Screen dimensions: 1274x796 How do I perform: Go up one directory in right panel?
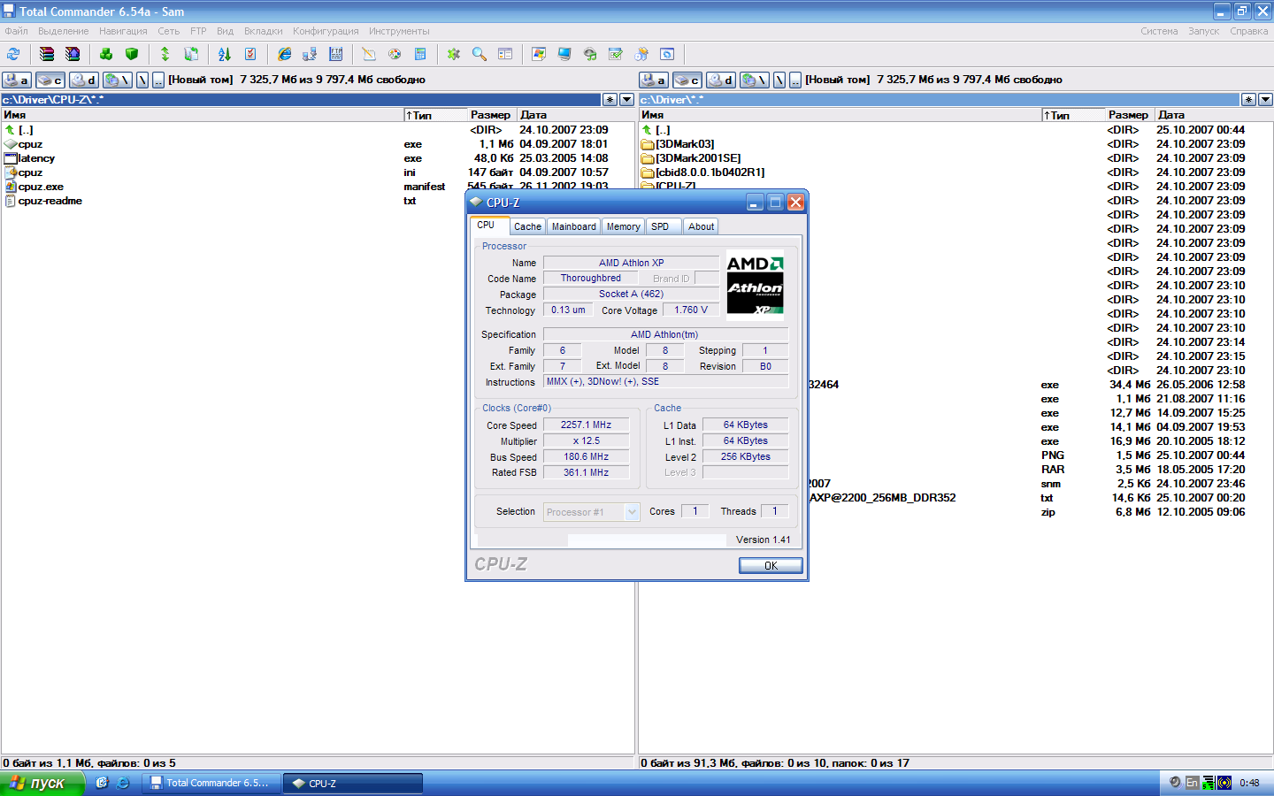click(x=795, y=80)
